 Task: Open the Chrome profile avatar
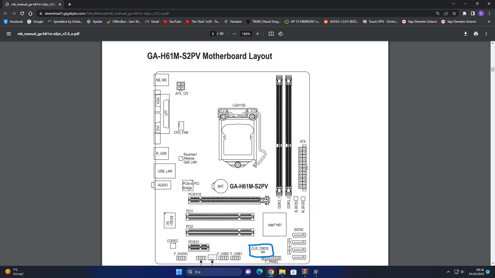tap(481, 13)
